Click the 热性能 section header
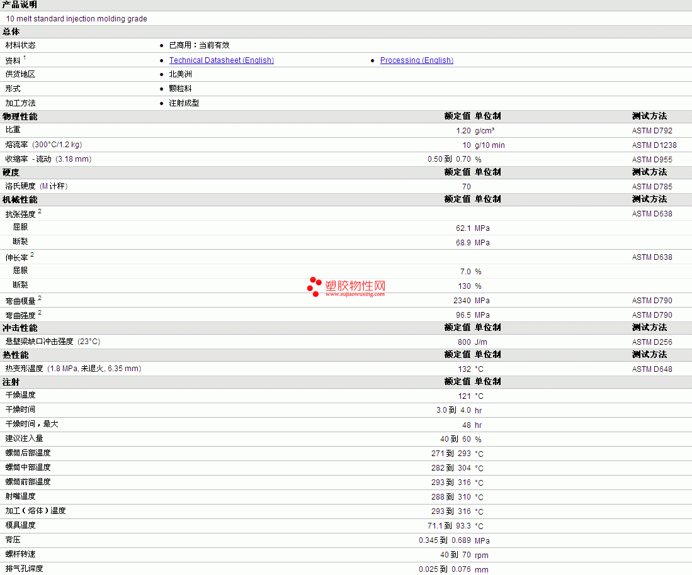Viewport: 692px width, 575px height. point(16,355)
